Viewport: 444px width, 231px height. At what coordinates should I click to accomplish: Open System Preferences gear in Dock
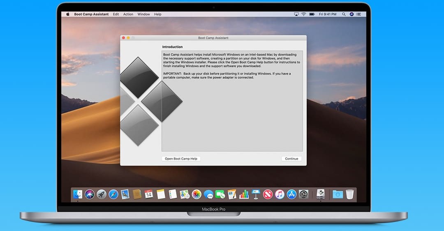pyautogui.click(x=303, y=194)
